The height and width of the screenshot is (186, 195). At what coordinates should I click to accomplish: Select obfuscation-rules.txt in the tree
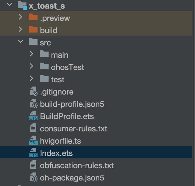click(x=77, y=165)
